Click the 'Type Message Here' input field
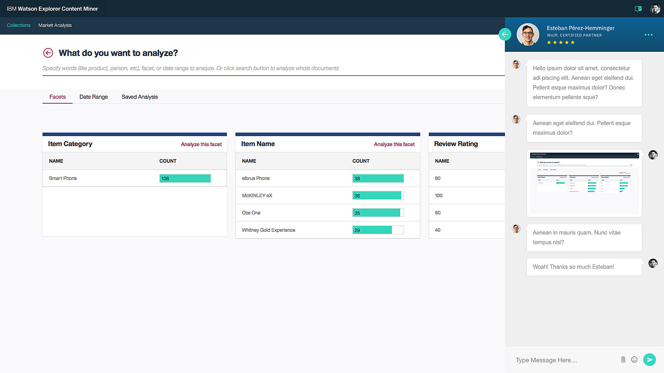This screenshot has width=664, height=373. point(565,360)
